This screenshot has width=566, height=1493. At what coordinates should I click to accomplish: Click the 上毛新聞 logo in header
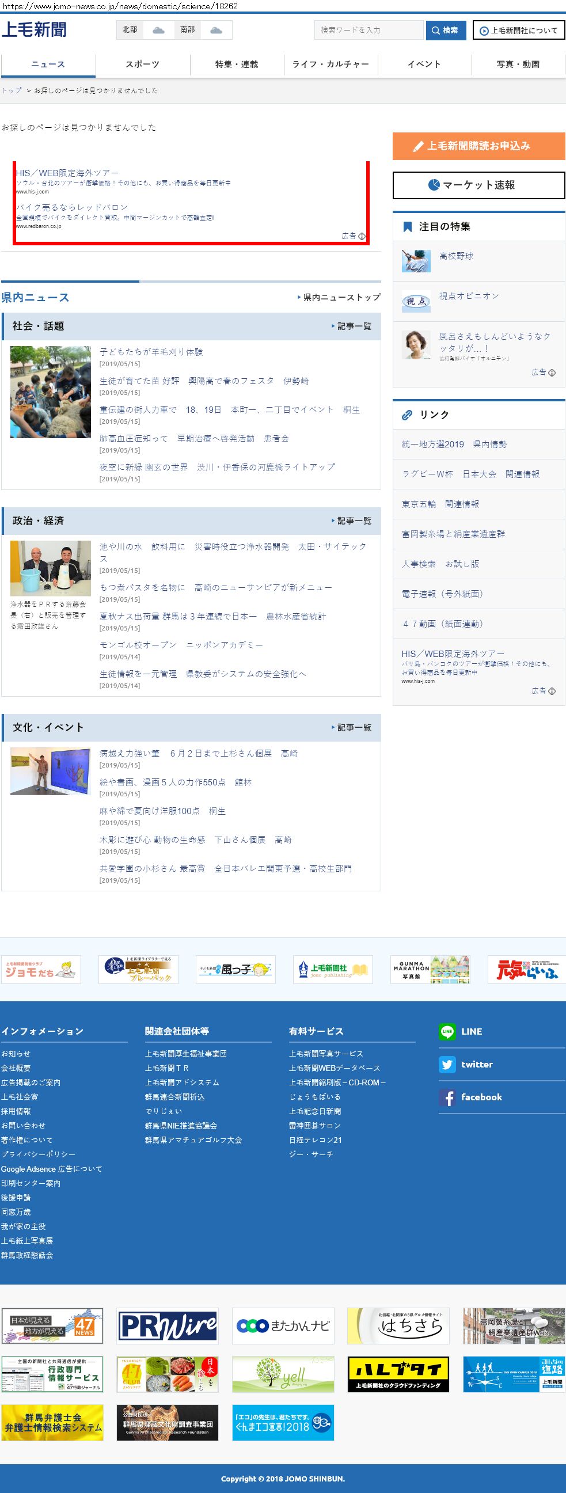[34, 29]
